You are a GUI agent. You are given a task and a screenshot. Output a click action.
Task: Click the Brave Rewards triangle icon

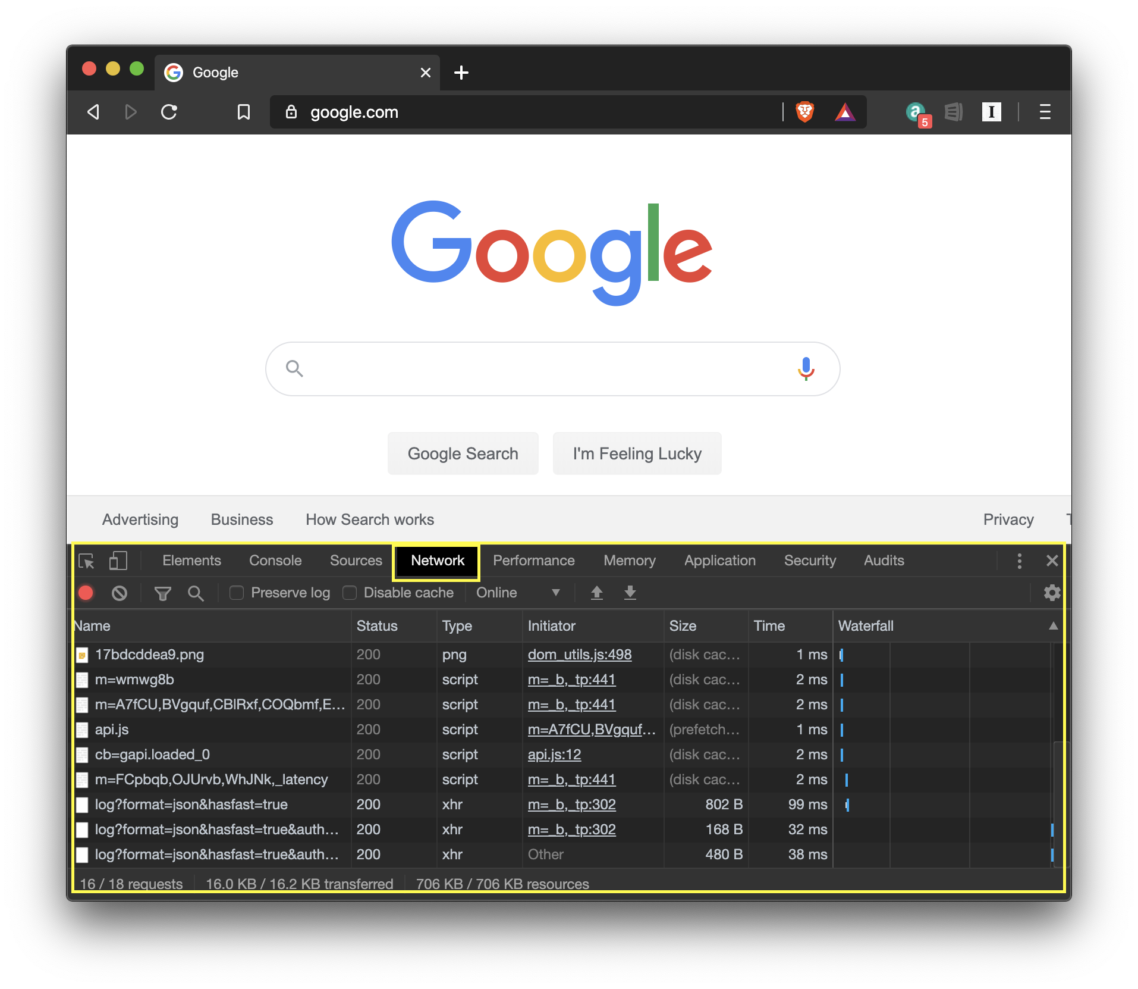844,112
